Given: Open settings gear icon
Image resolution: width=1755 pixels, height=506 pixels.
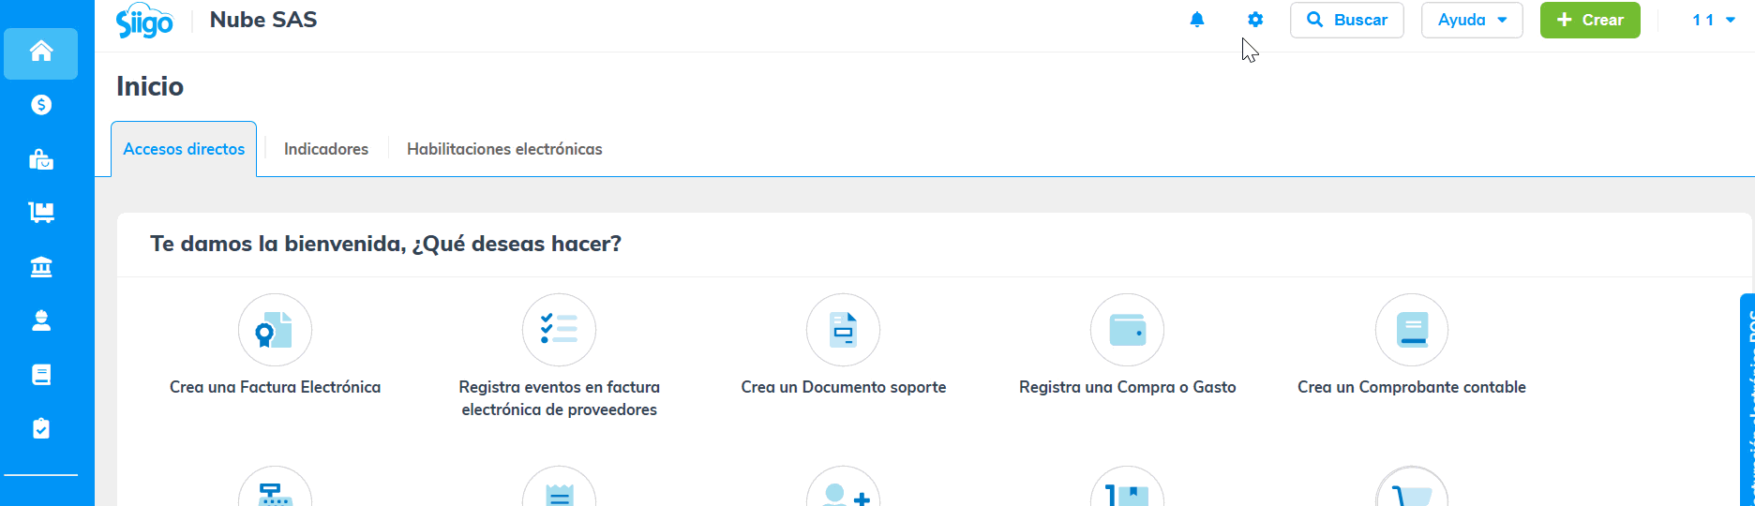Looking at the screenshot, I should point(1255,20).
